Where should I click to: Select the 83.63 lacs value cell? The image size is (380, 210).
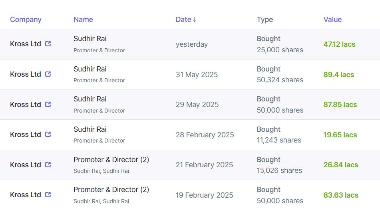click(341, 195)
